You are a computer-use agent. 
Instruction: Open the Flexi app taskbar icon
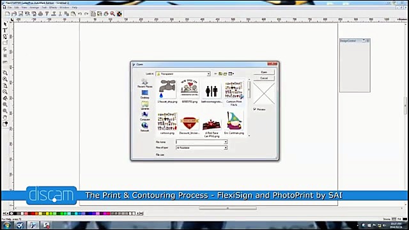pos(33,226)
